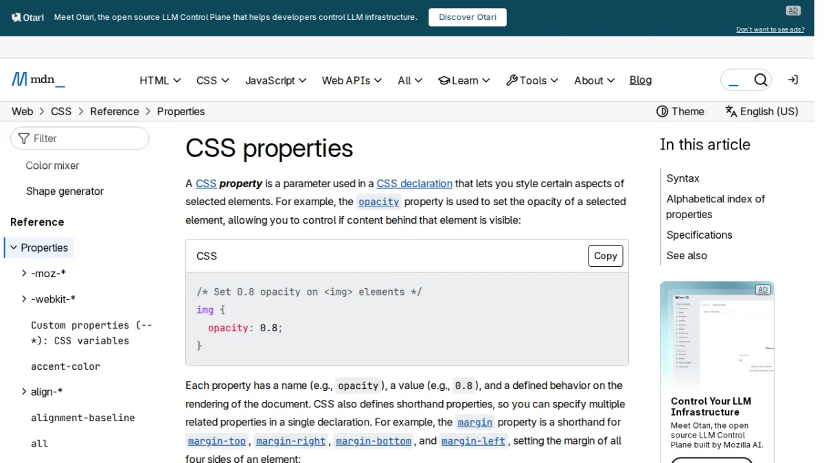Click the search magnifier icon
The width and height of the screenshot is (824, 463).
[x=760, y=80]
